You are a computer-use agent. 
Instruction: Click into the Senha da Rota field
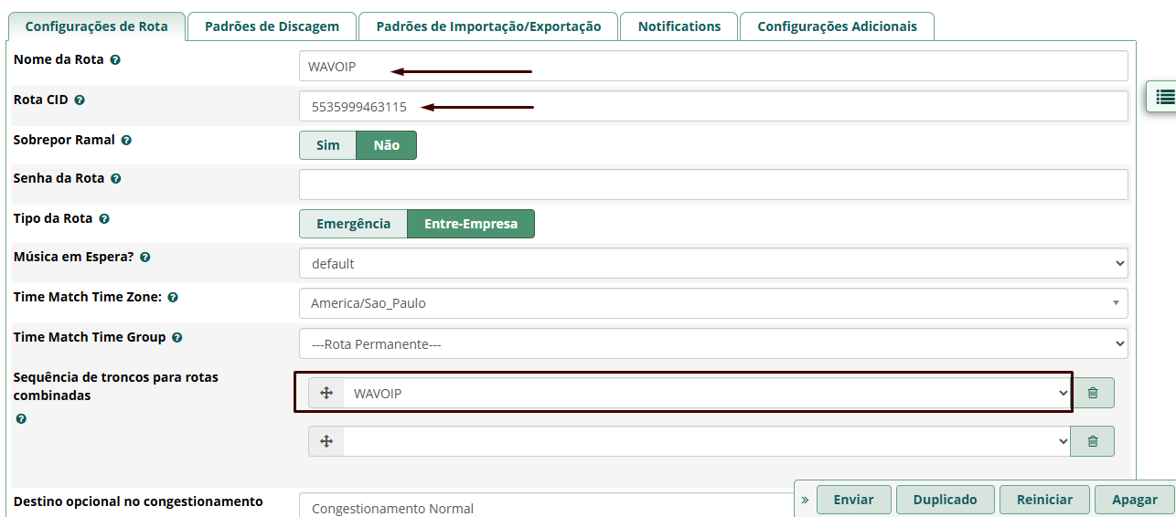[x=712, y=185]
